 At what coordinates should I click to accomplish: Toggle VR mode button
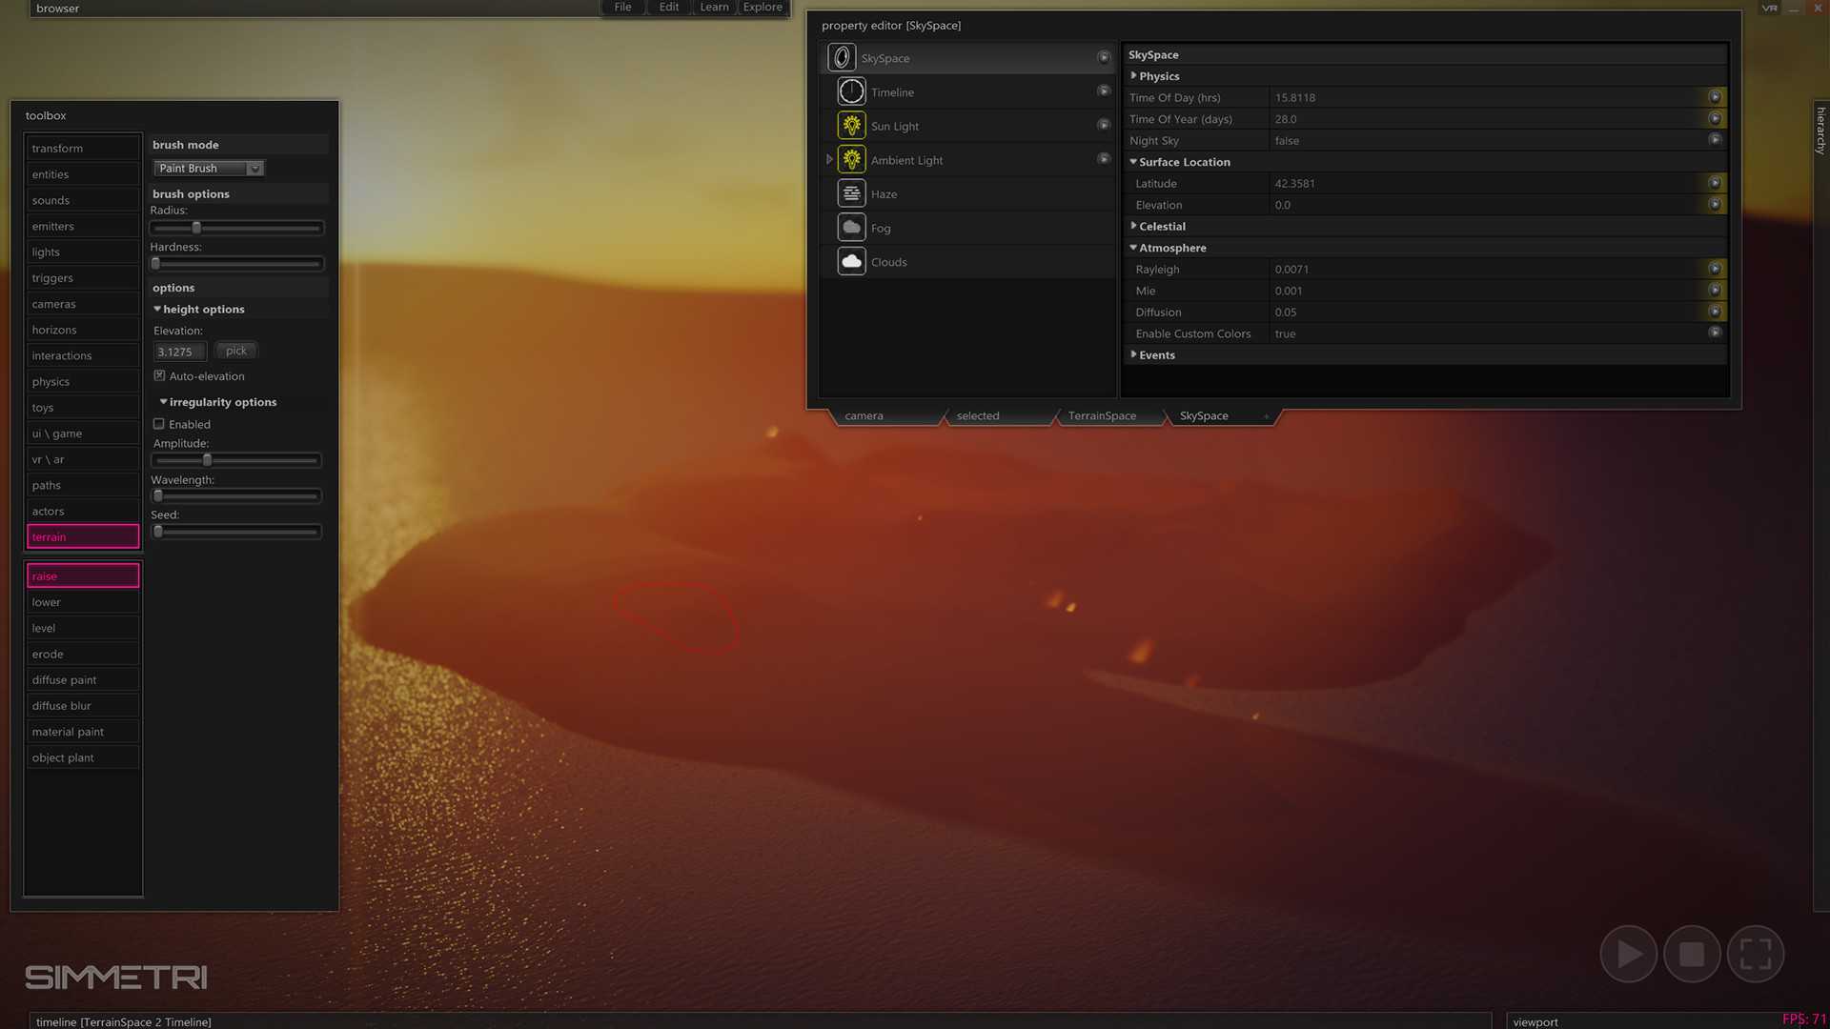[x=1769, y=8]
